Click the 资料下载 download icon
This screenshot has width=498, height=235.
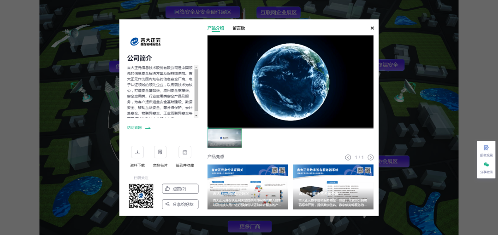pyautogui.click(x=137, y=152)
